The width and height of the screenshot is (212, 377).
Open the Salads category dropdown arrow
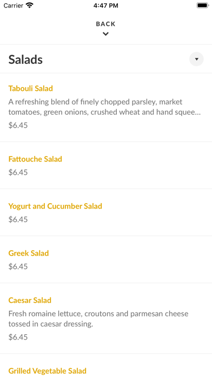pyautogui.click(x=196, y=59)
